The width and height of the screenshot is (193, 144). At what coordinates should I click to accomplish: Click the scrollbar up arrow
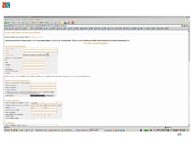pos(189,31)
